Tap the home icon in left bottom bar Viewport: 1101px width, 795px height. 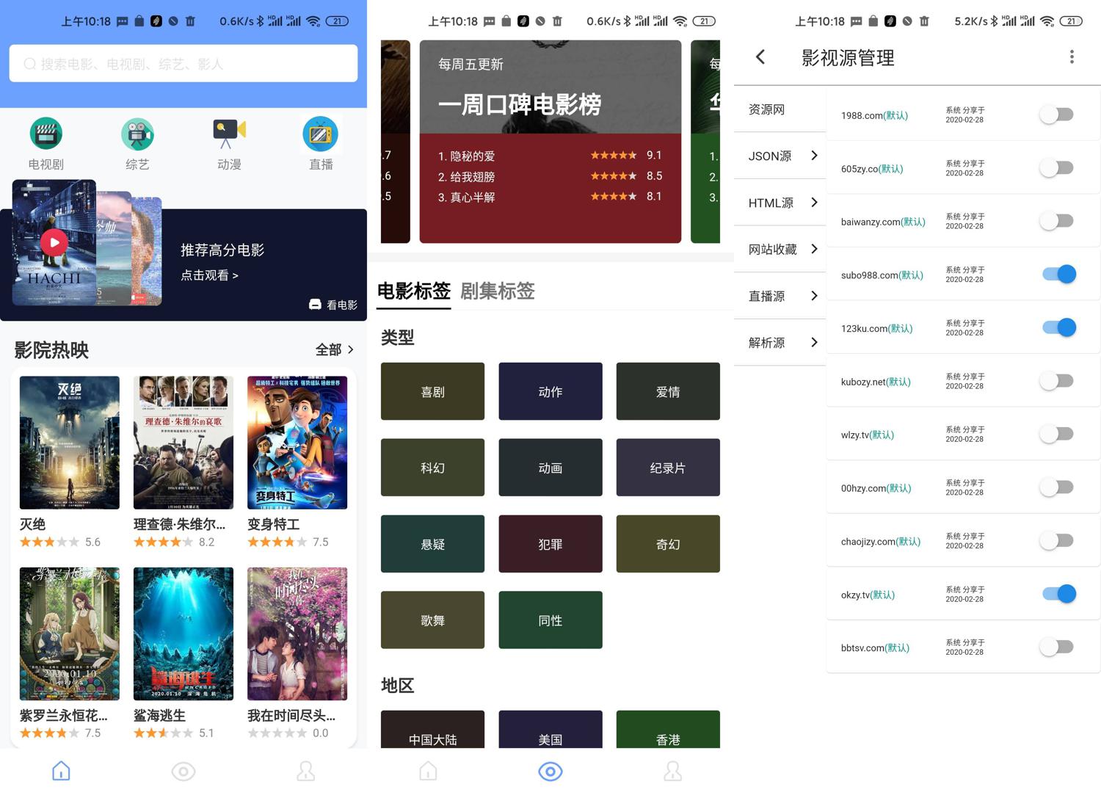click(61, 771)
